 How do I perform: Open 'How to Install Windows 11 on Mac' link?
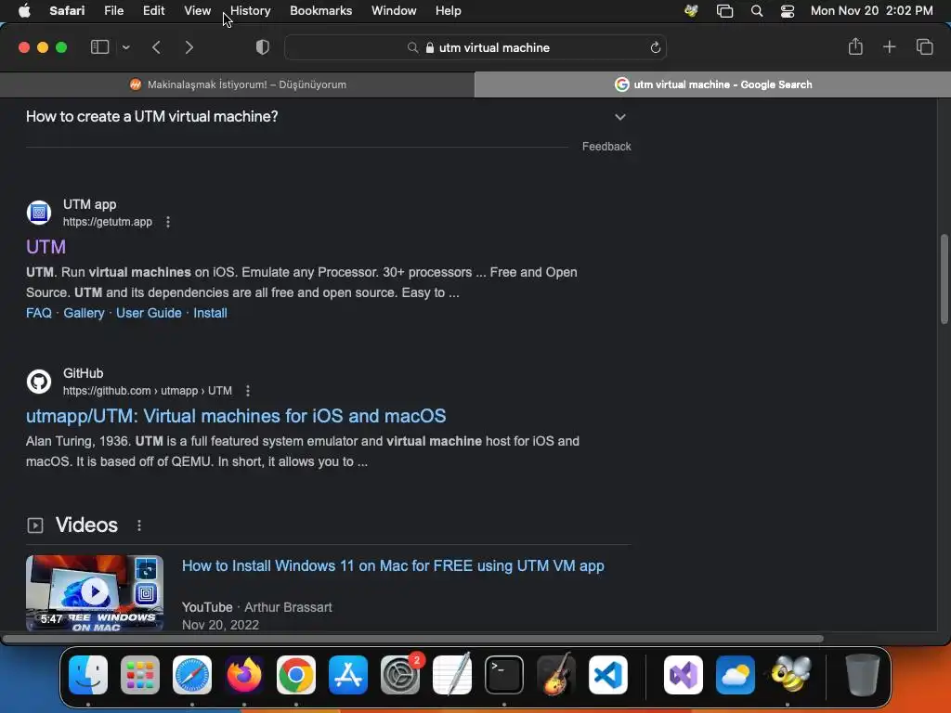coord(393,565)
